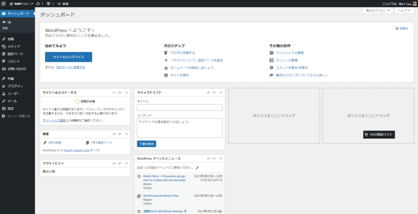Click the ウィジェットの管理 widgets icon
The image size is (418, 214).
(x=271, y=53)
